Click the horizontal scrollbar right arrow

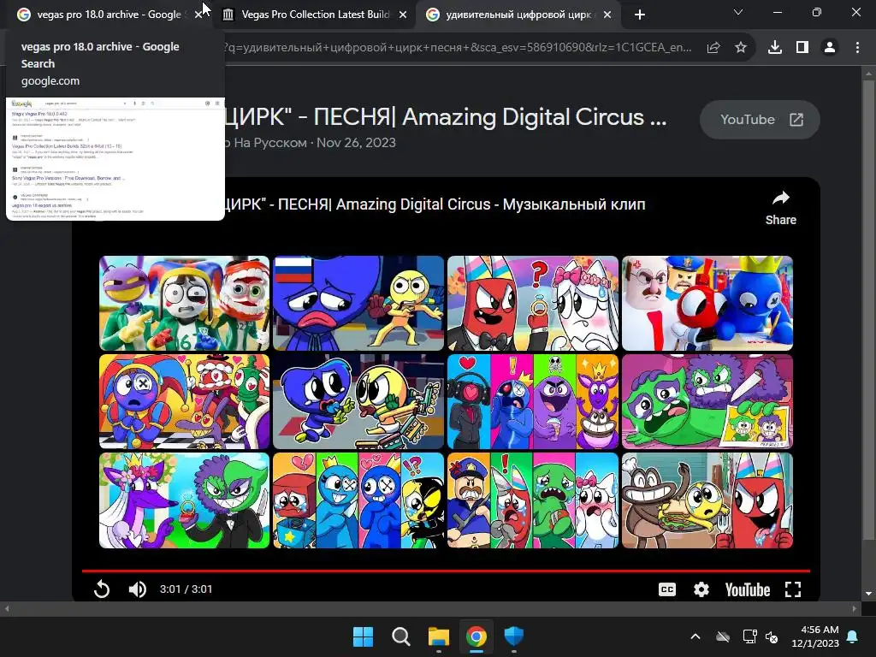[855, 608]
